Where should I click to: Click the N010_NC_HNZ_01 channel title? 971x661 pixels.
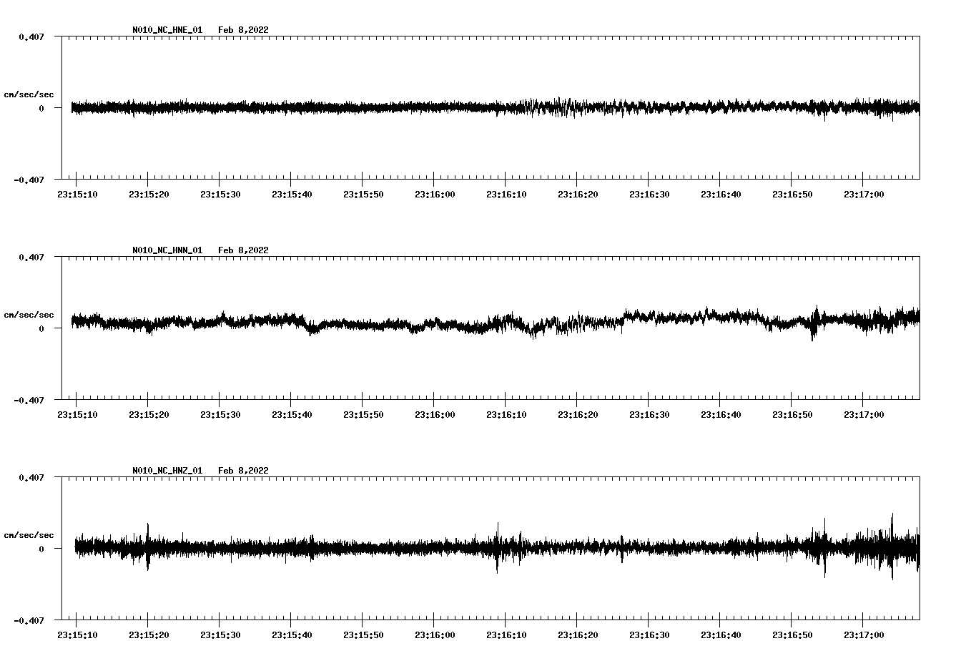(167, 471)
